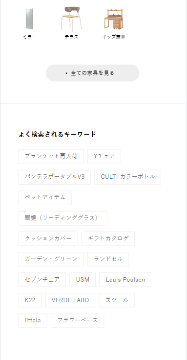Open the ギフトカタログ keyword tag
This screenshot has width=187, height=360.
point(108,239)
